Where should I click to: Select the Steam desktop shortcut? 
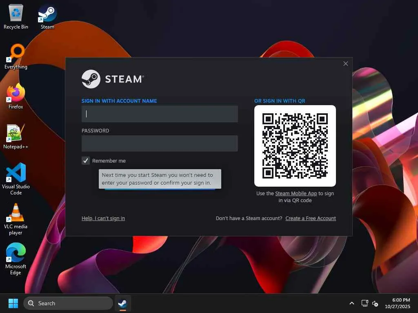47,16
